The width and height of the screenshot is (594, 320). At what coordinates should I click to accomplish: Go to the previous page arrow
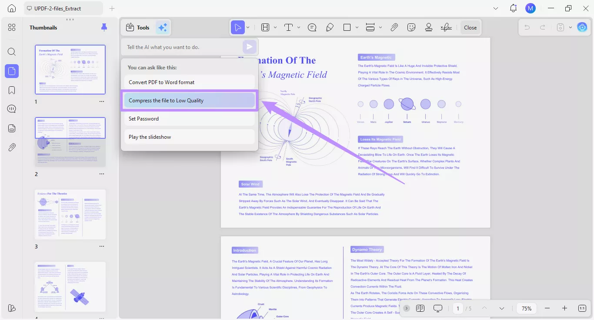(x=484, y=308)
